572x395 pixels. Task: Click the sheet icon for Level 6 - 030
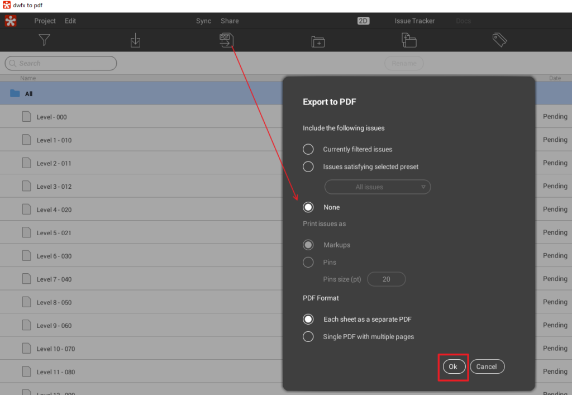click(x=26, y=256)
